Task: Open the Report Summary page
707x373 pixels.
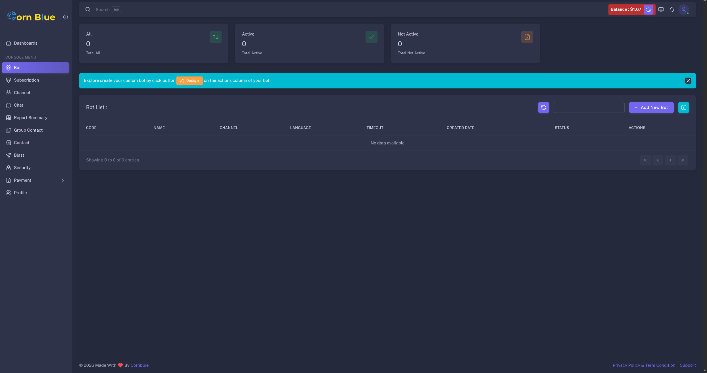Action: pyautogui.click(x=30, y=118)
